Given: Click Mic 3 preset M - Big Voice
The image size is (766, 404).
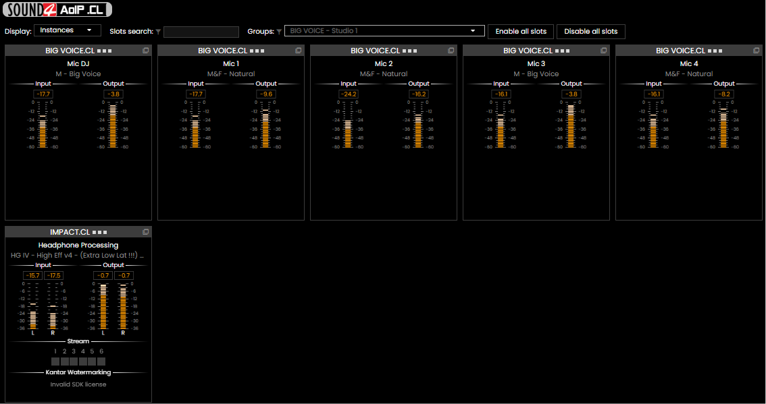Looking at the screenshot, I should coord(536,74).
